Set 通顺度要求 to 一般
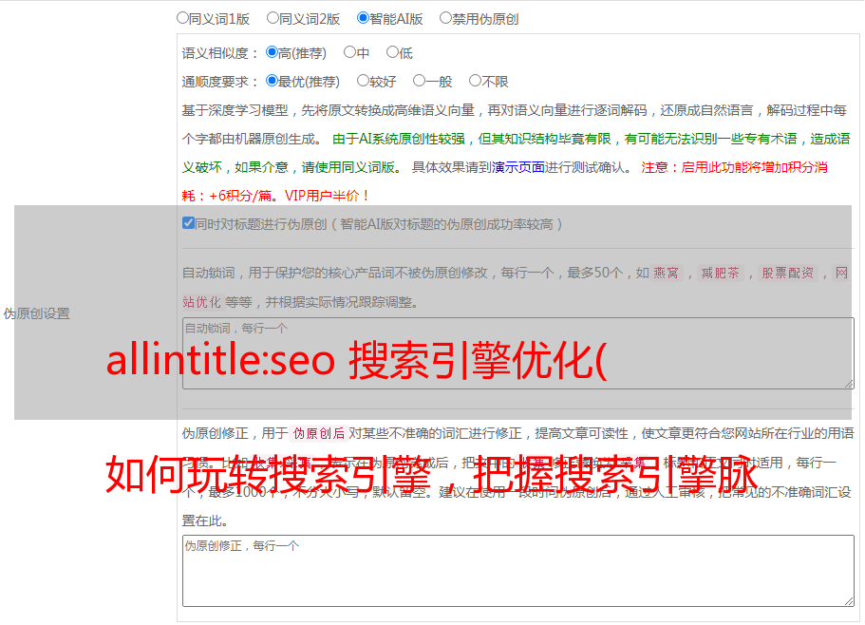 pos(420,81)
